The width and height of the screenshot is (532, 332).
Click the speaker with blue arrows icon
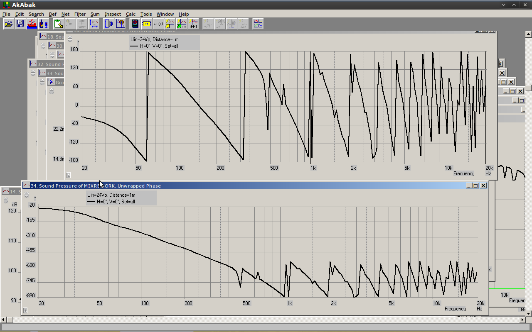[108, 24]
